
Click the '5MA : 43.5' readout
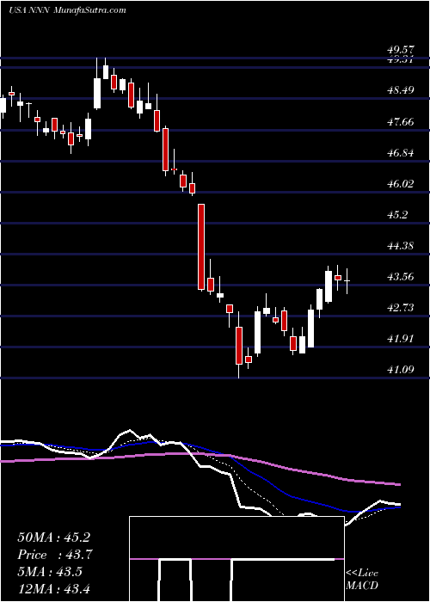(x=50, y=571)
